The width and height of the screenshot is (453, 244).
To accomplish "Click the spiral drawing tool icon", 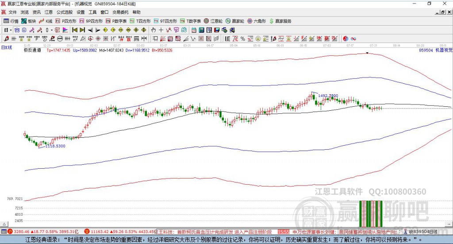I will click(45, 39).
